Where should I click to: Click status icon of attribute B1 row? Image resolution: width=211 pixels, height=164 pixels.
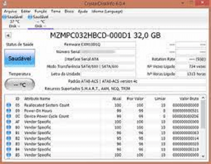[x=9, y=133]
